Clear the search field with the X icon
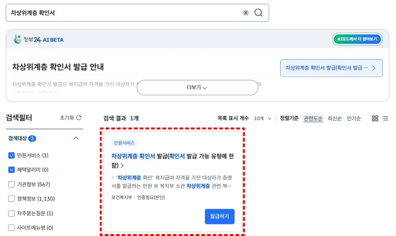Viewport: 396px width, 236px height. pyautogui.click(x=246, y=13)
